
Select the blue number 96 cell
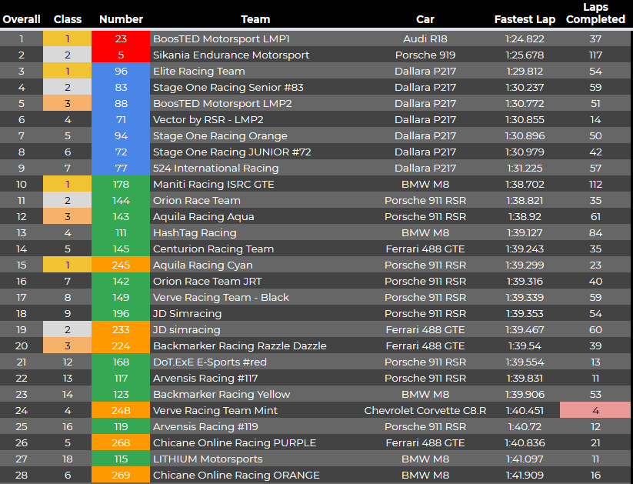(x=121, y=71)
